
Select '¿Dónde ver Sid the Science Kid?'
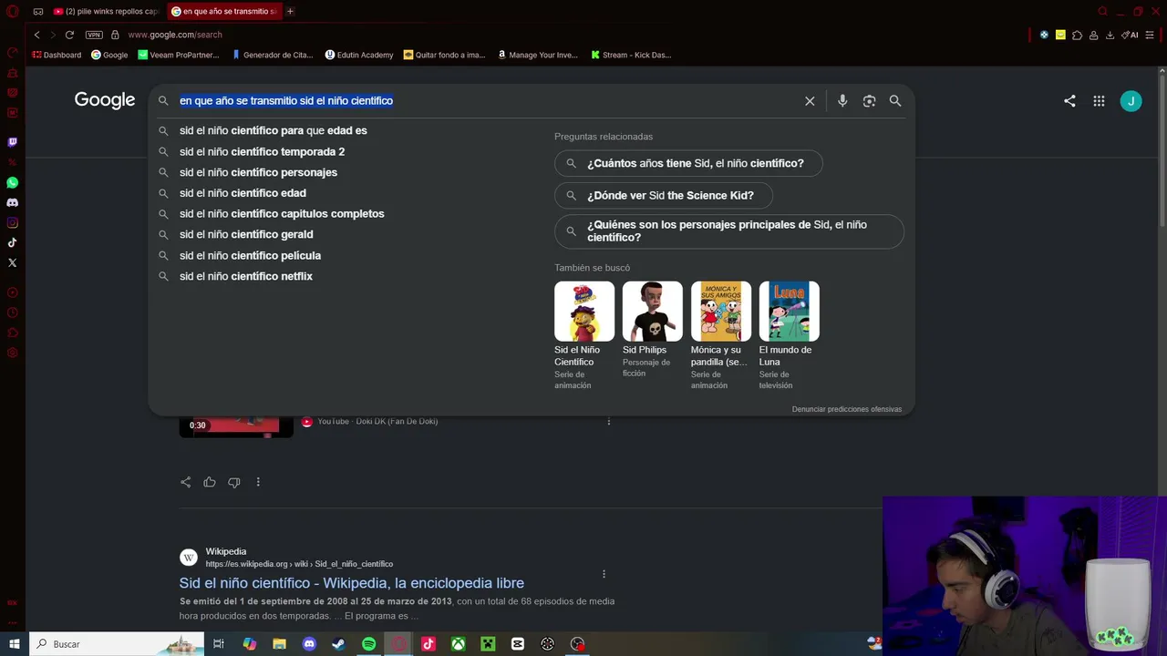663,195
